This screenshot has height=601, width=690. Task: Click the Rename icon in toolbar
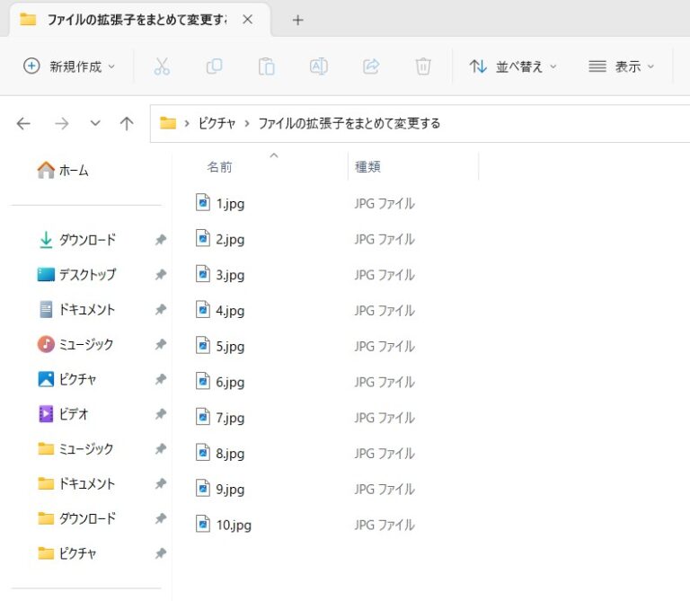(318, 66)
